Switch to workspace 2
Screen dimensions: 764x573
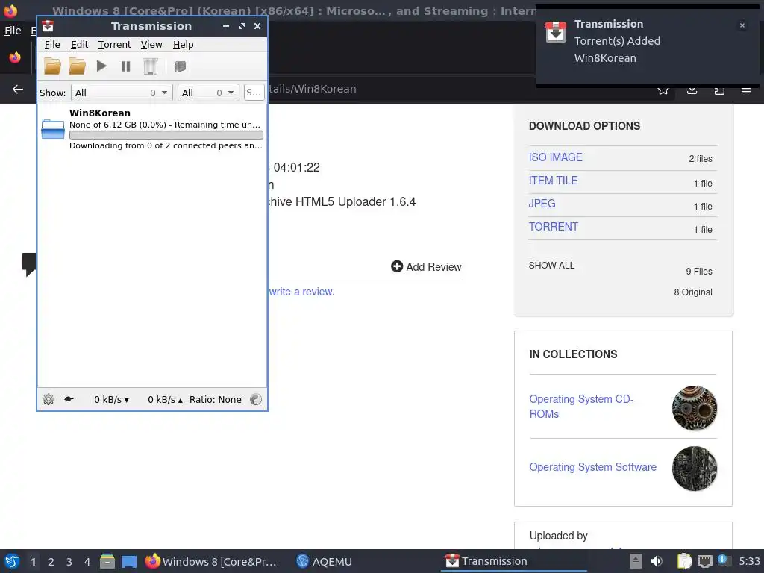pos(51,562)
